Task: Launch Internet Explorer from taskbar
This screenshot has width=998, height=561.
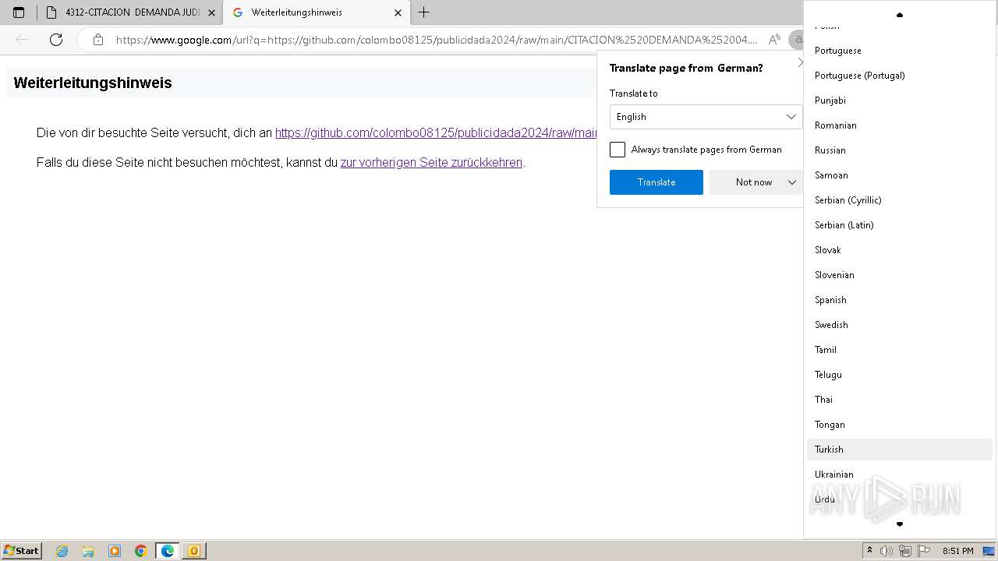Action: point(62,551)
